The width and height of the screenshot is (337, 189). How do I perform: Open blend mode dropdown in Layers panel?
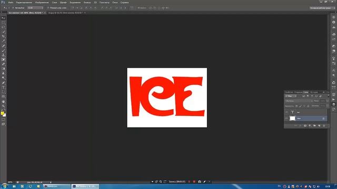click(x=299, y=101)
